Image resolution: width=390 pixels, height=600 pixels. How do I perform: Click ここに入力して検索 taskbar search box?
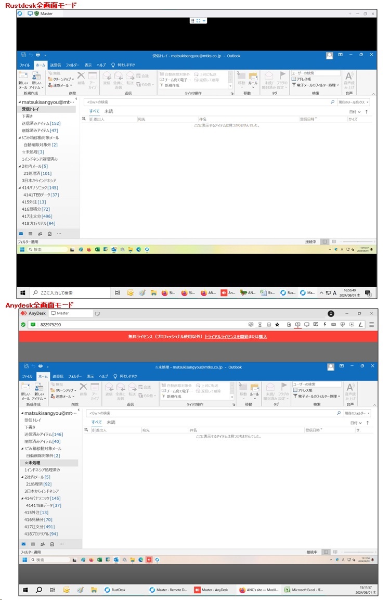click(70, 293)
